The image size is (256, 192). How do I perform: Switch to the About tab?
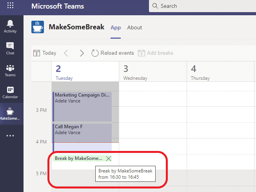tap(134, 27)
